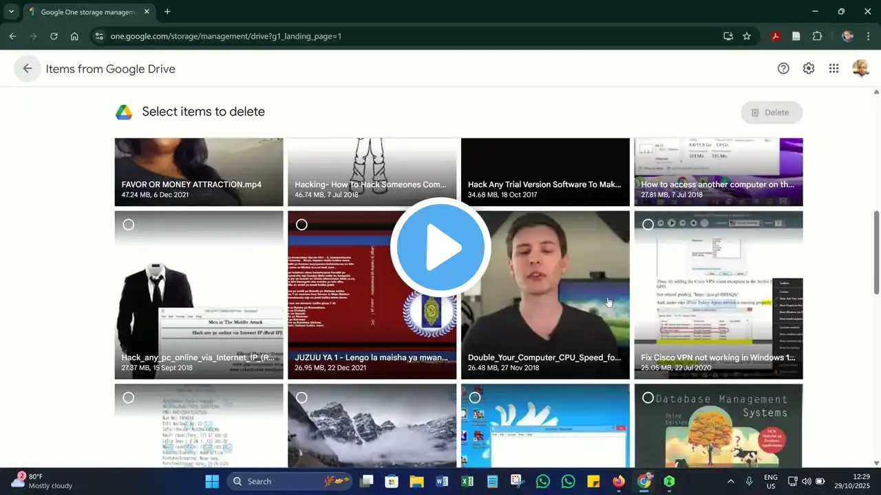Open the clock showing 12:29
This screenshot has width=881, height=495.
[x=851, y=481]
